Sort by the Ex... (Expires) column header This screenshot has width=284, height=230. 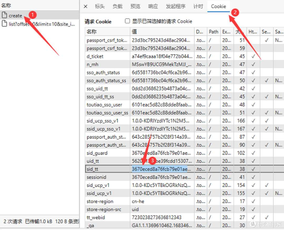point(227,32)
